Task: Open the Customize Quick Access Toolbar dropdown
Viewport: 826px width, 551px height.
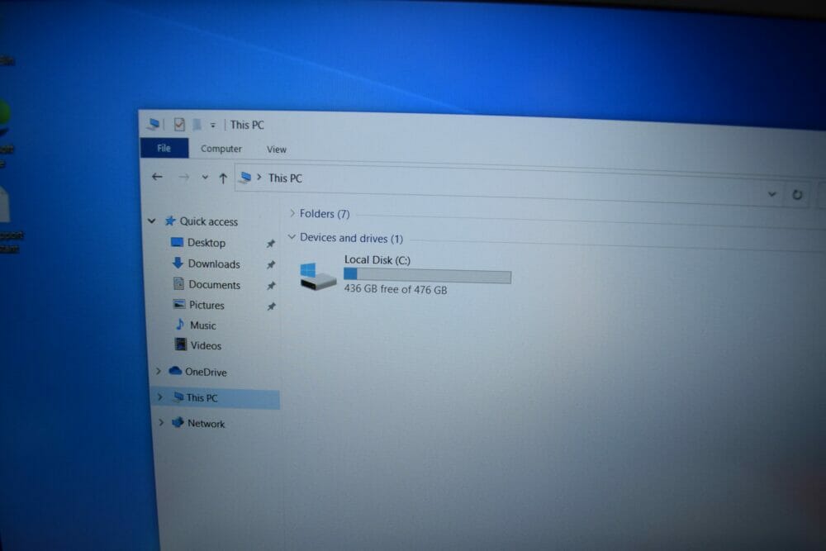Action: [x=213, y=126]
